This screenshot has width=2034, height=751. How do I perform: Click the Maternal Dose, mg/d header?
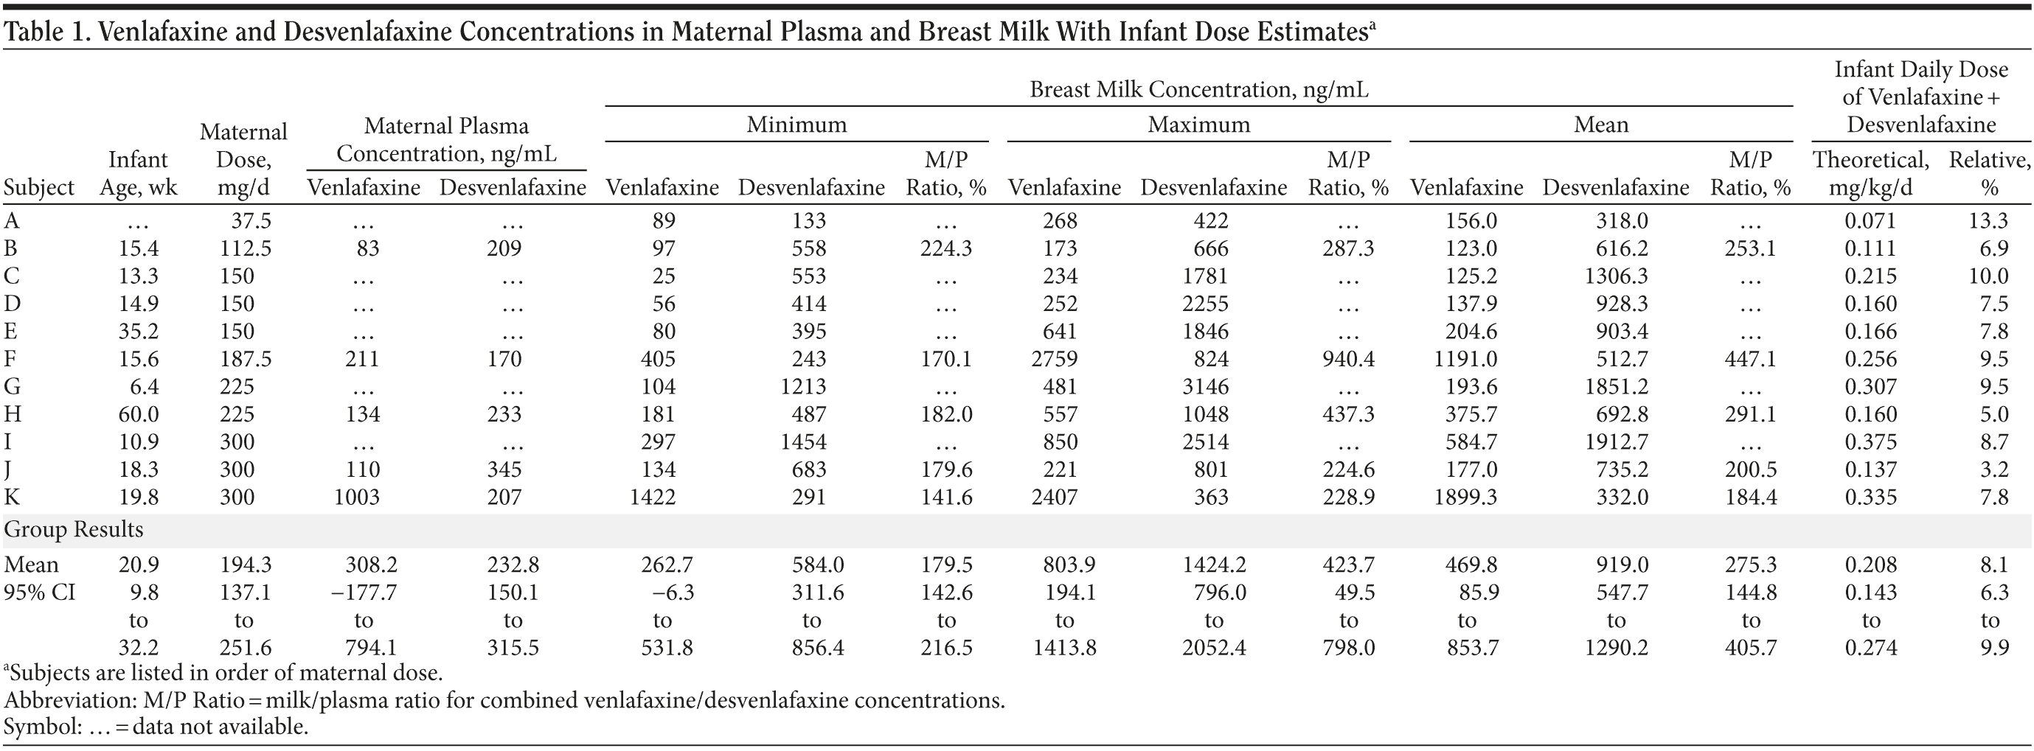pos(243,159)
